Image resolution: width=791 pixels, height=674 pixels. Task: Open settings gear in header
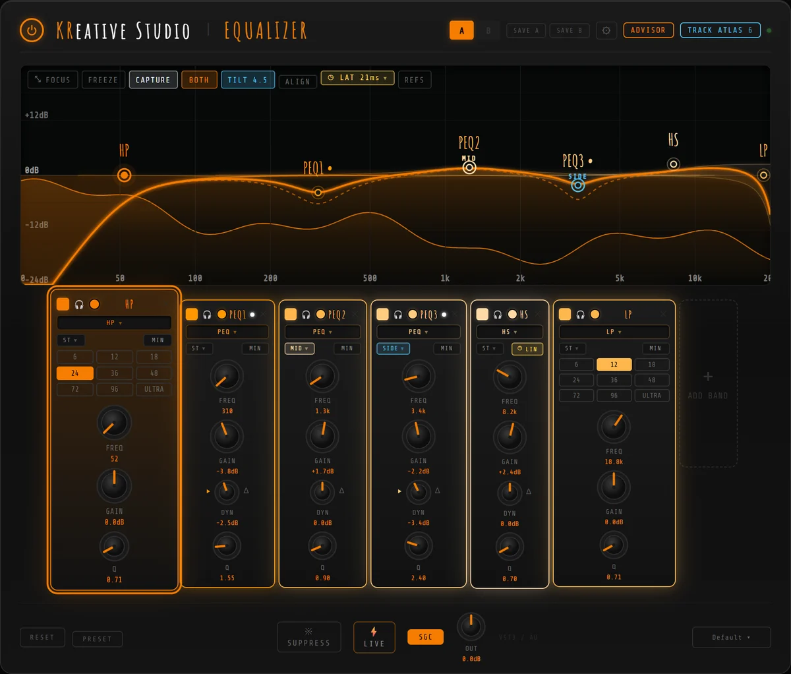[x=606, y=30]
